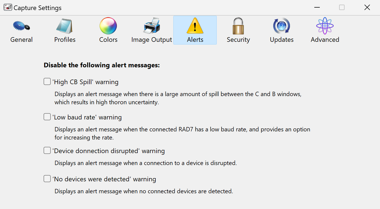Click the 'Advanced' tab text label
The image size is (380, 209).
(325, 40)
